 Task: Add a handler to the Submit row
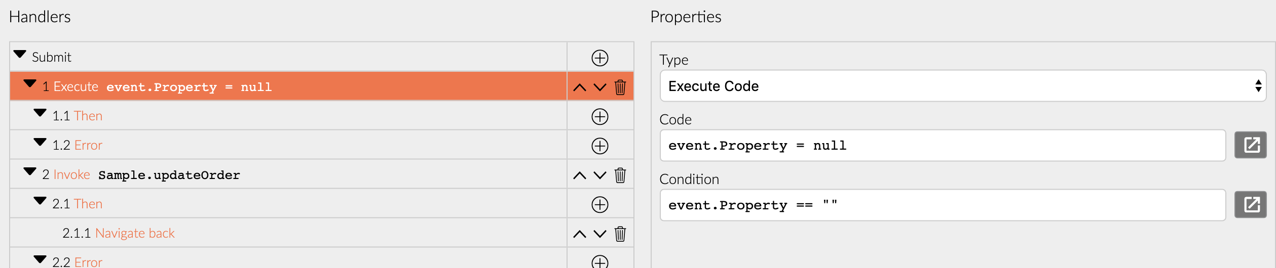pyautogui.click(x=600, y=58)
